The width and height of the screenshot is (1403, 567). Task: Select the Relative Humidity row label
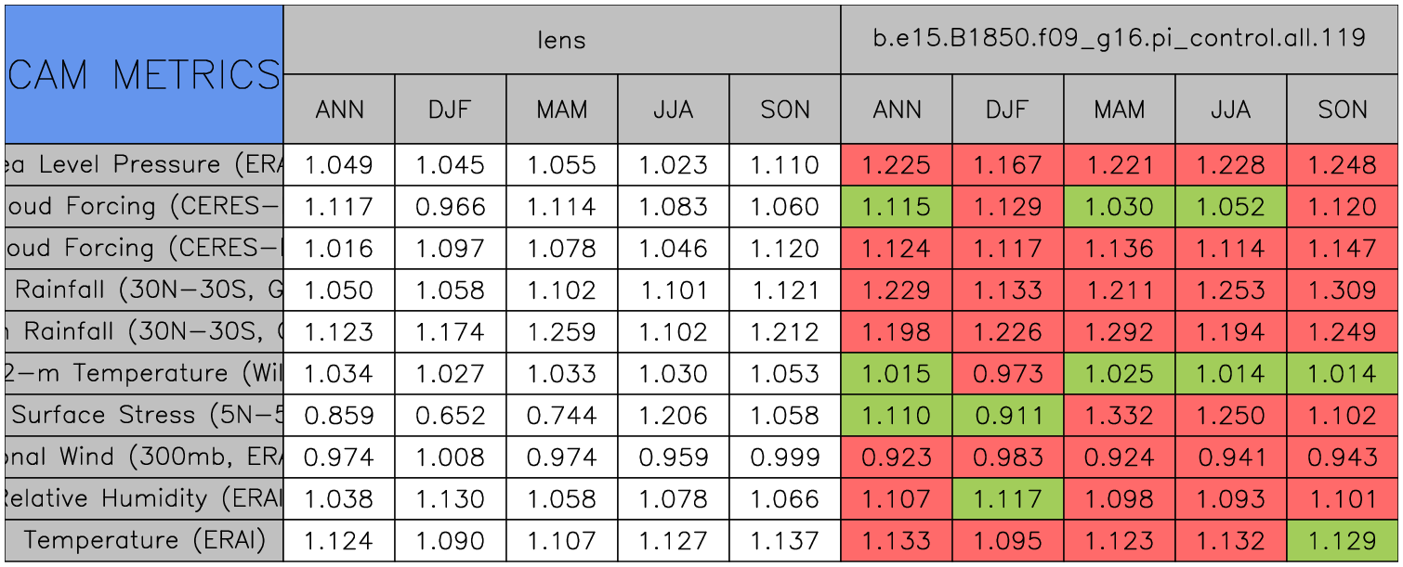[x=144, y=498]
